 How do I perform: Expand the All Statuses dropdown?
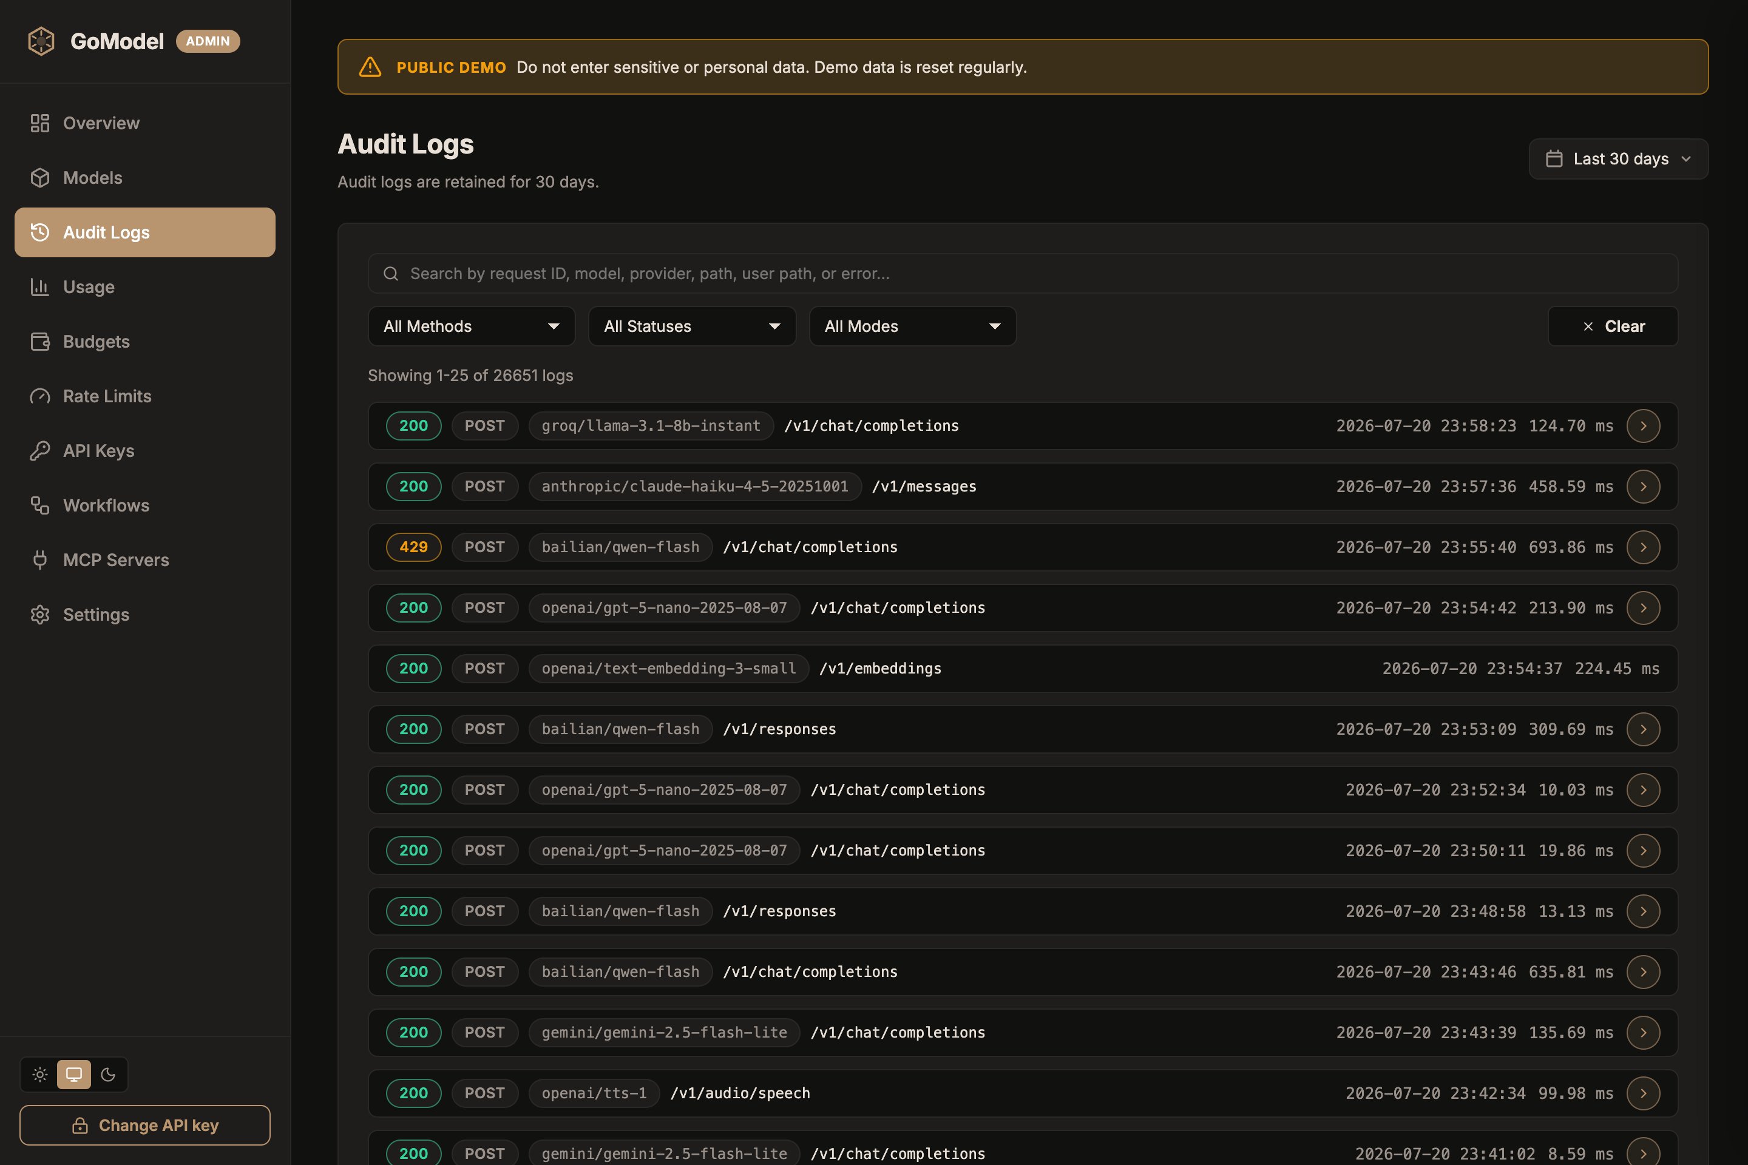click(692, 326)
